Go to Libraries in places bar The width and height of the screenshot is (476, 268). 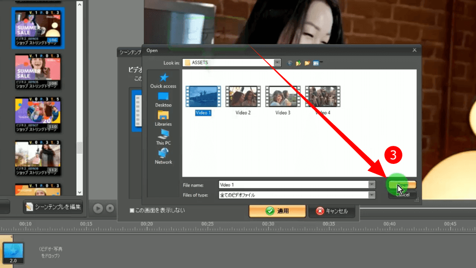point(163,116)
